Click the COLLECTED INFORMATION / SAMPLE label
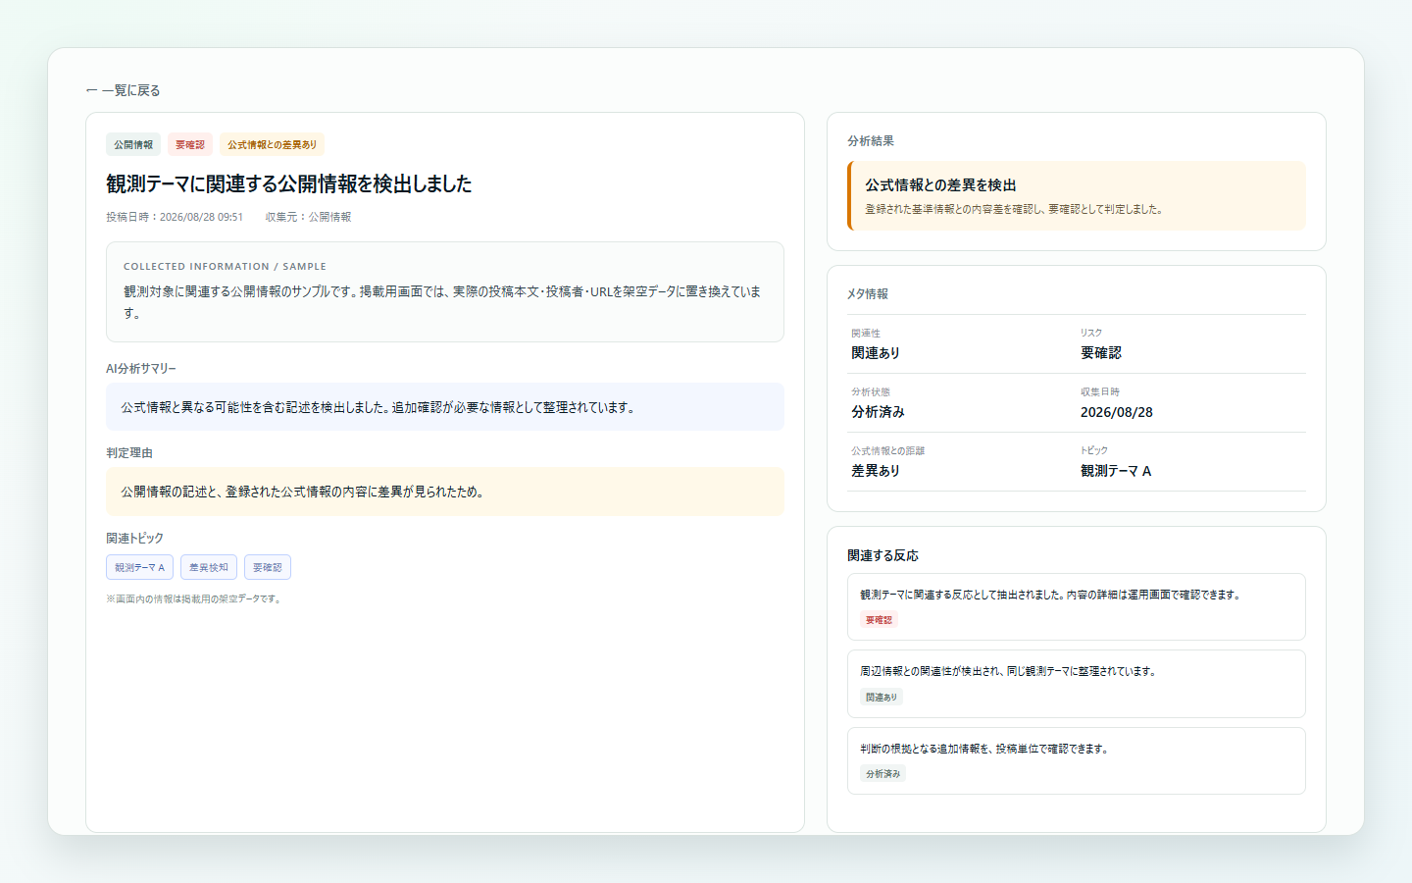Viewport: 1412px width, 883px height. click(225, 266)
